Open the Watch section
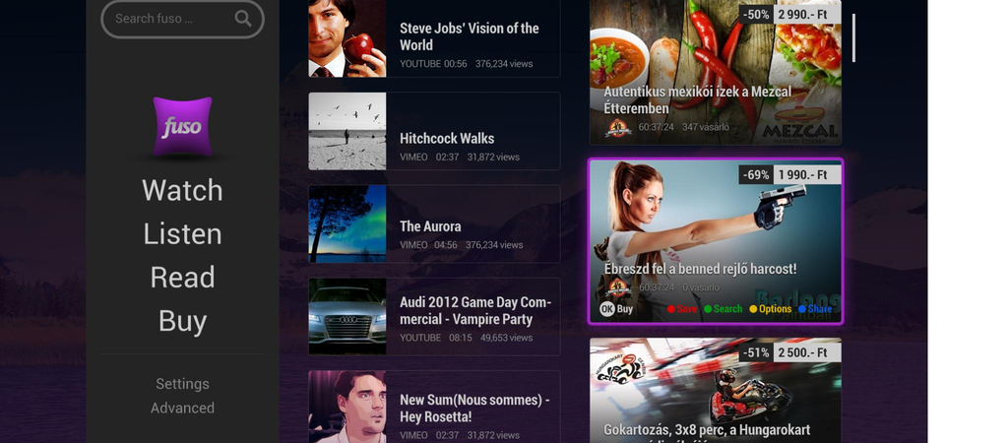 [x=182, y=190]
